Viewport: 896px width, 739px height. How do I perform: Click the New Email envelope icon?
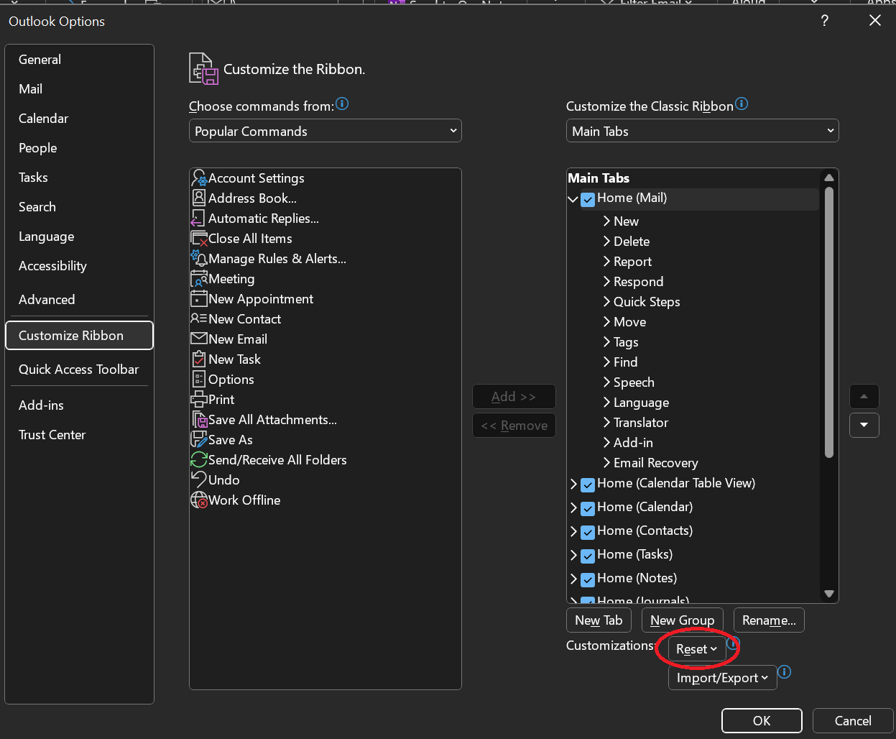[x=199, y=339]
